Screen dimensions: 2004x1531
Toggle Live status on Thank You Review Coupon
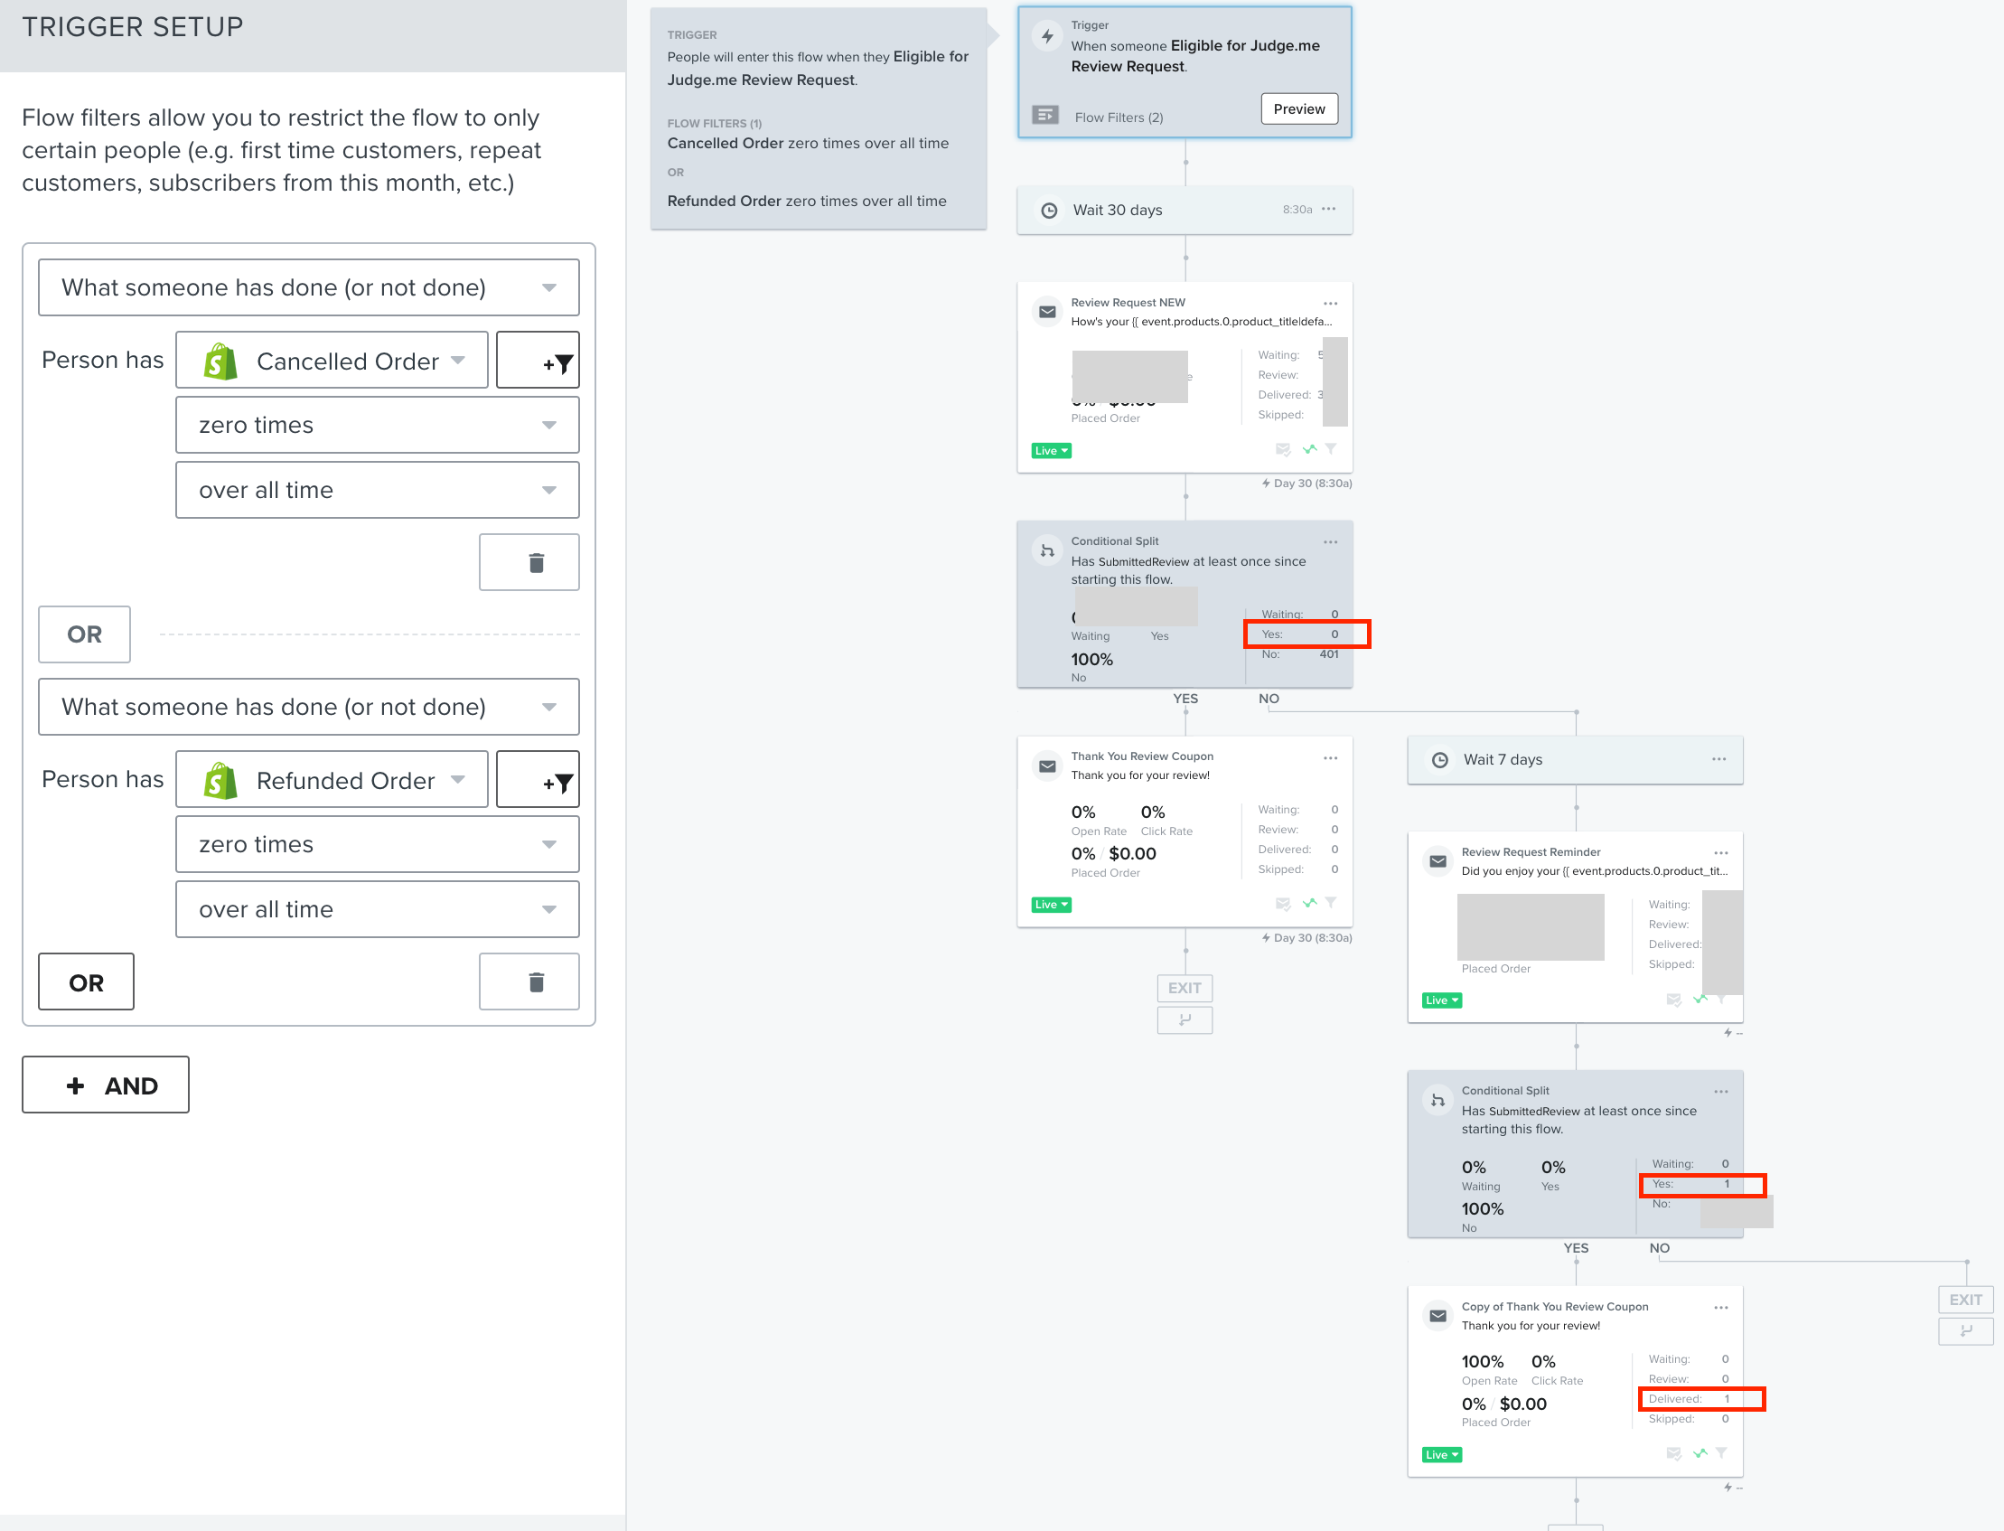click(x=1051, y=905)
